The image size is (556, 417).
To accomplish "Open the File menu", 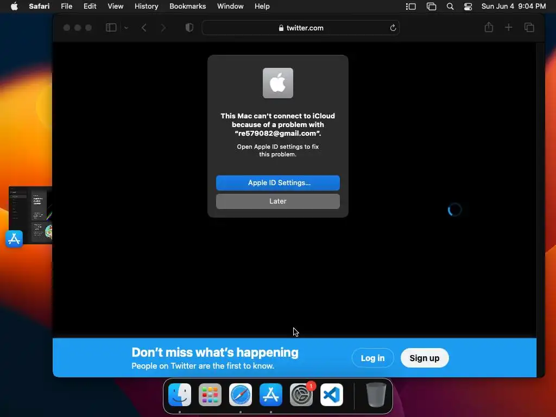I will click(66, 7).
